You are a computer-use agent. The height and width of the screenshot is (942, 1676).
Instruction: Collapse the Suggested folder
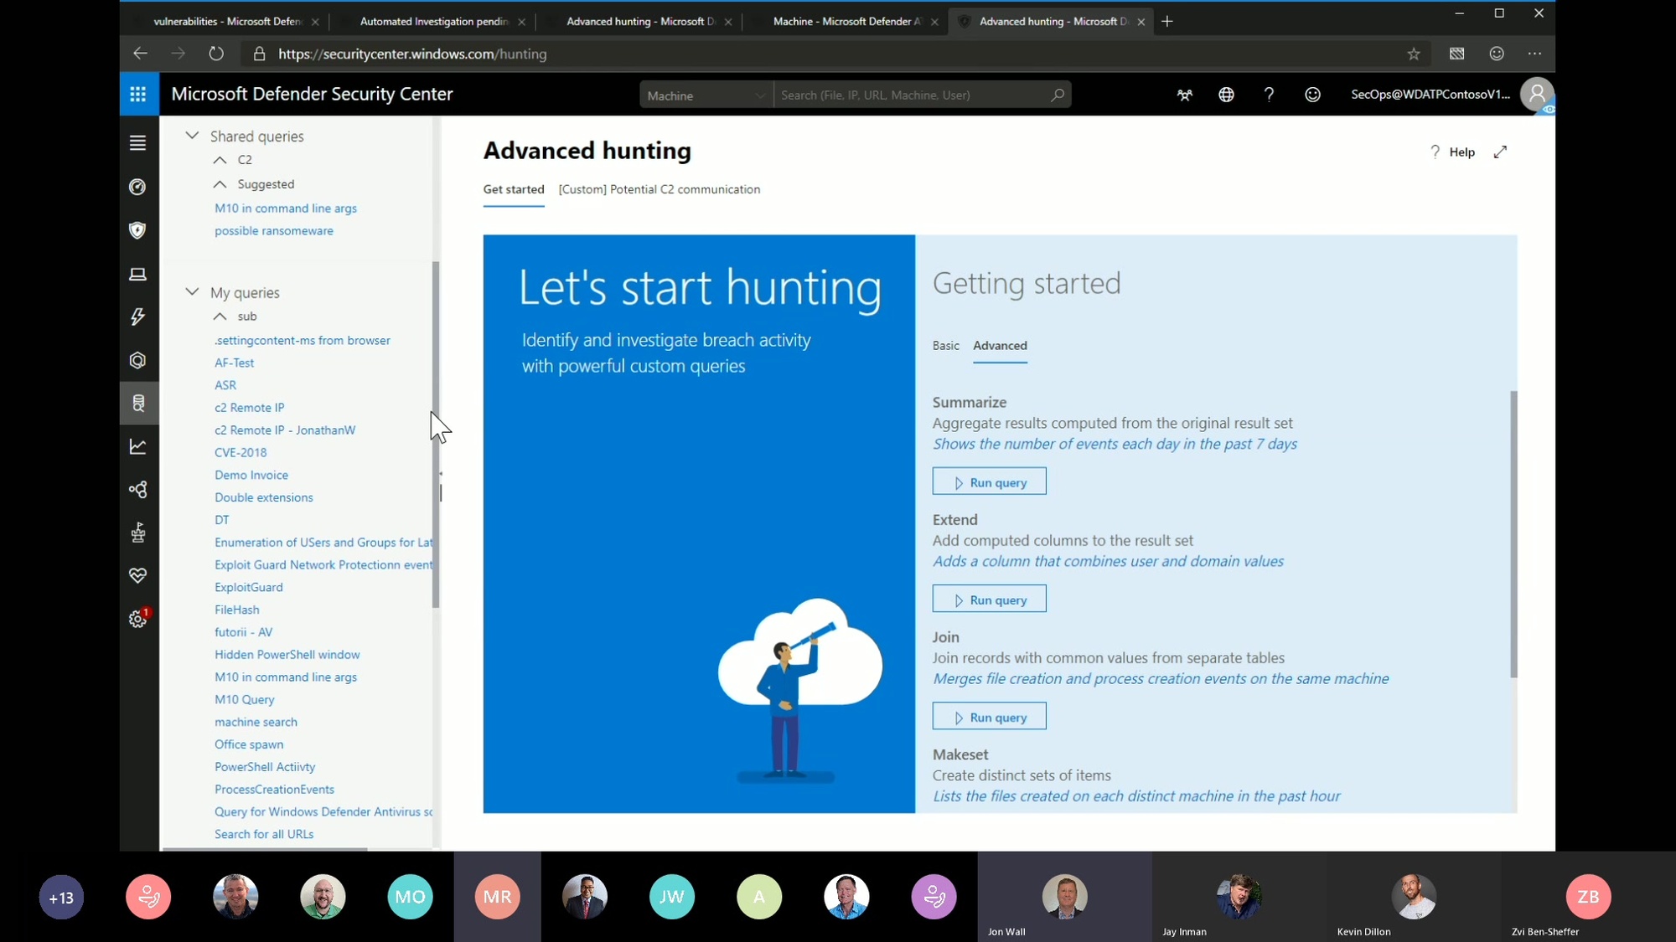click(220, 184)
